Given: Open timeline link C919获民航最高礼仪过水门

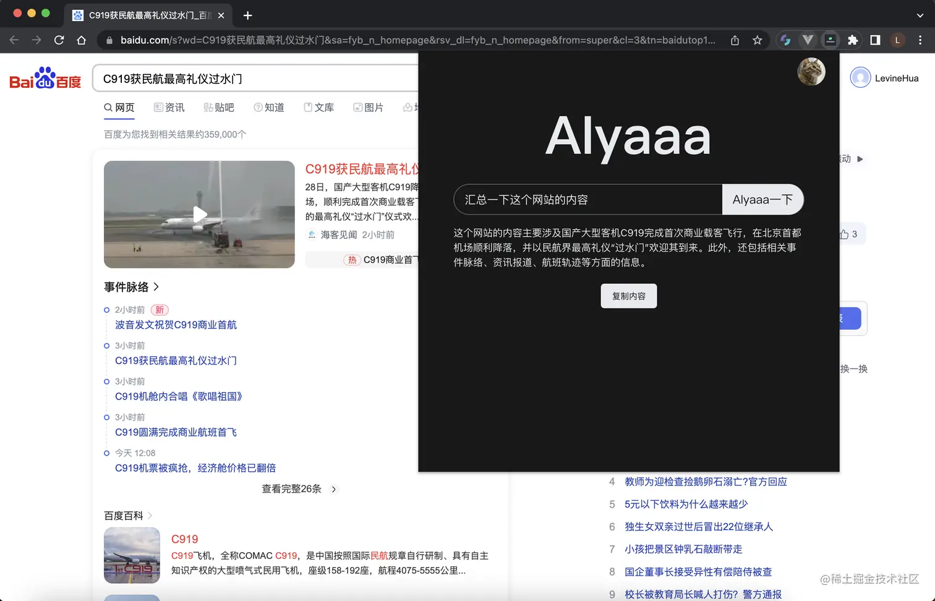Looking at the screenshot, I should point(176,360).
